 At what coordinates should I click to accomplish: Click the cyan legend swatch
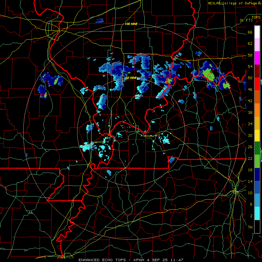[257, 213]
